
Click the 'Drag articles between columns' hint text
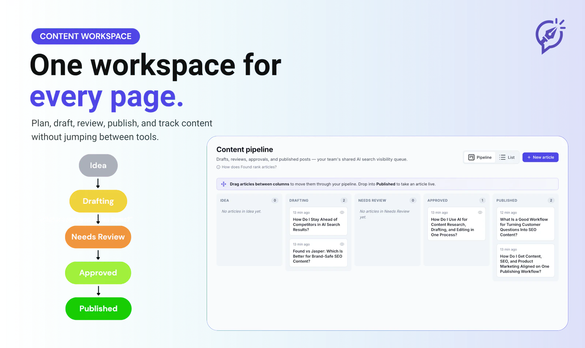(259, 184)
